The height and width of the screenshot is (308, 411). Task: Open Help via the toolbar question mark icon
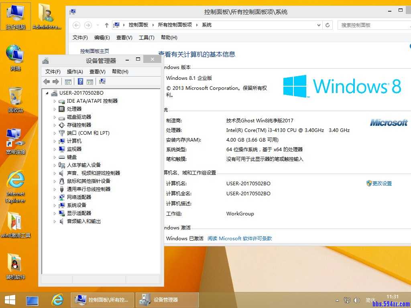tap(80, 81)
